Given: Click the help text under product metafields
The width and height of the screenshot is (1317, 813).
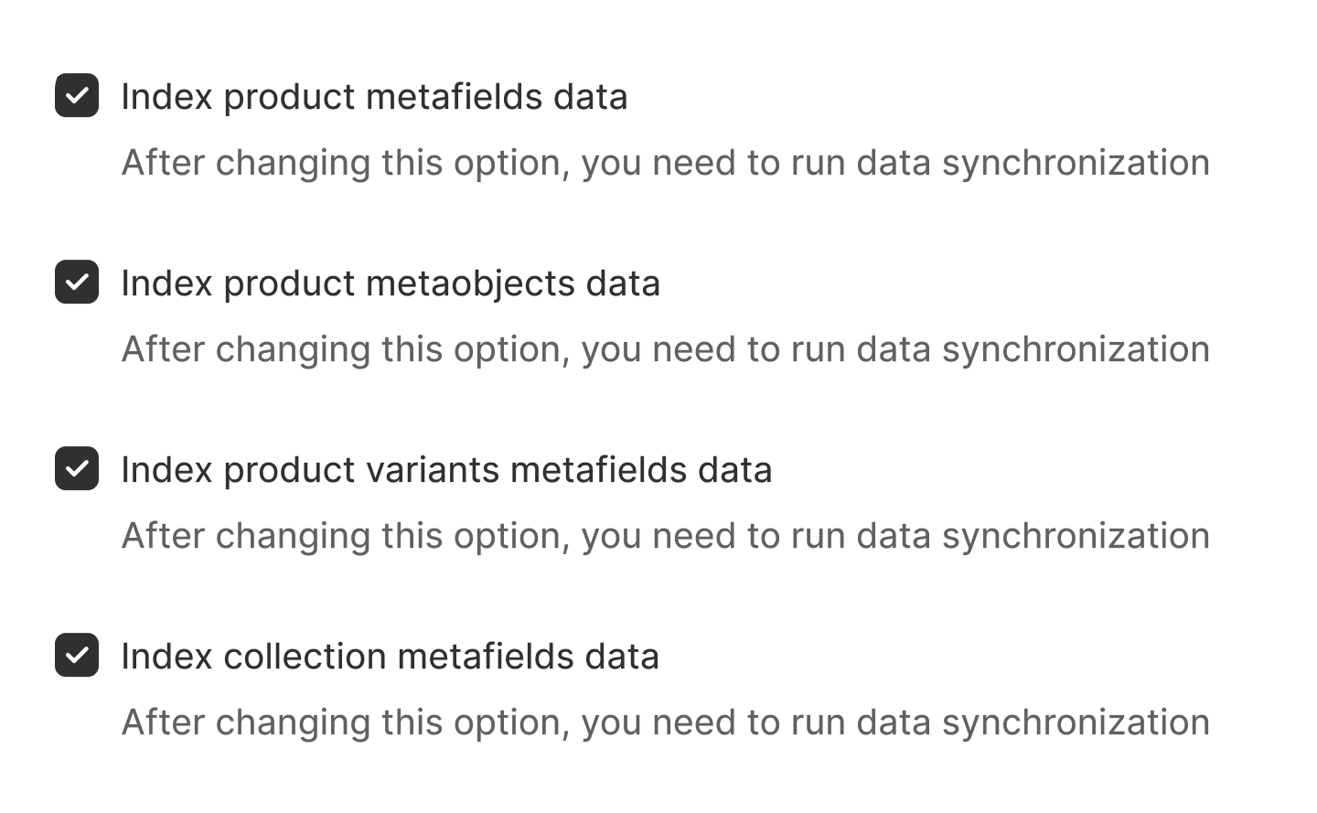Looking at the screenshot, I should tap(665, 163).
